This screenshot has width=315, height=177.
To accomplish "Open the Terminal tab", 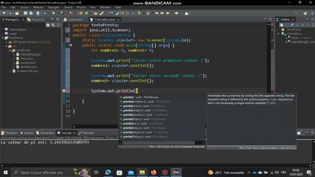I will click(86, 133).
